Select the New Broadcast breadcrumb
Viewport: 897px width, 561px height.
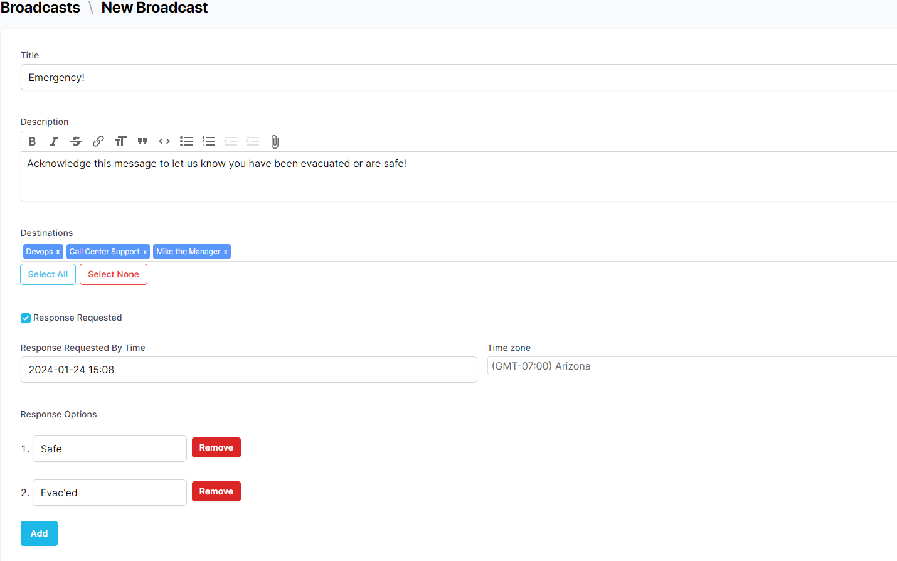[154, 8]
